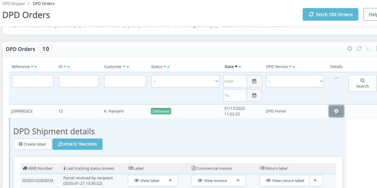Open the DPD Service filter dropdown
This screenshot has width=377, height=188.
tap(295, 81)
